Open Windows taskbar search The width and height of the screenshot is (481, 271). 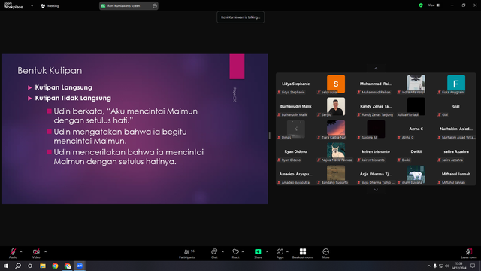pyautogui.click(x=18, y=266)
